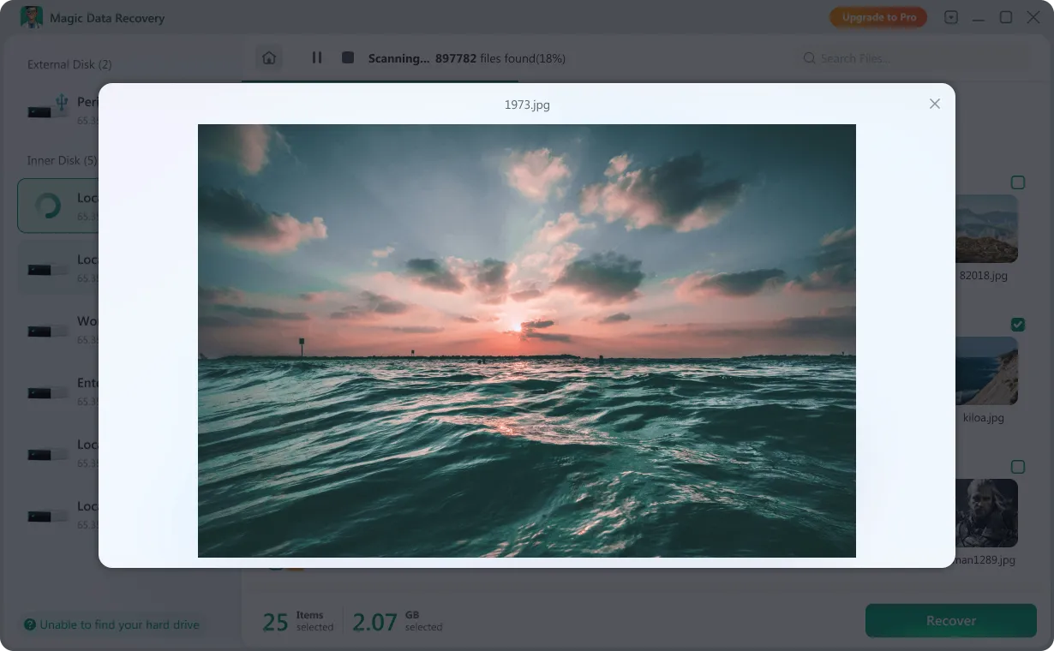Click the Magic Data Recovery logo
The width and height of the screenshot is (1054, 651).
tap(32, 18)
